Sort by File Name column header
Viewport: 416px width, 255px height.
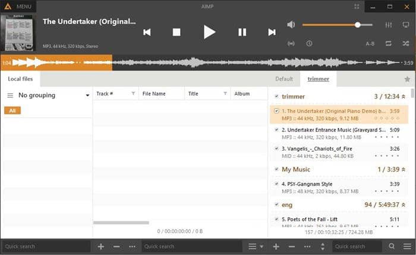[x=162, y=94]
